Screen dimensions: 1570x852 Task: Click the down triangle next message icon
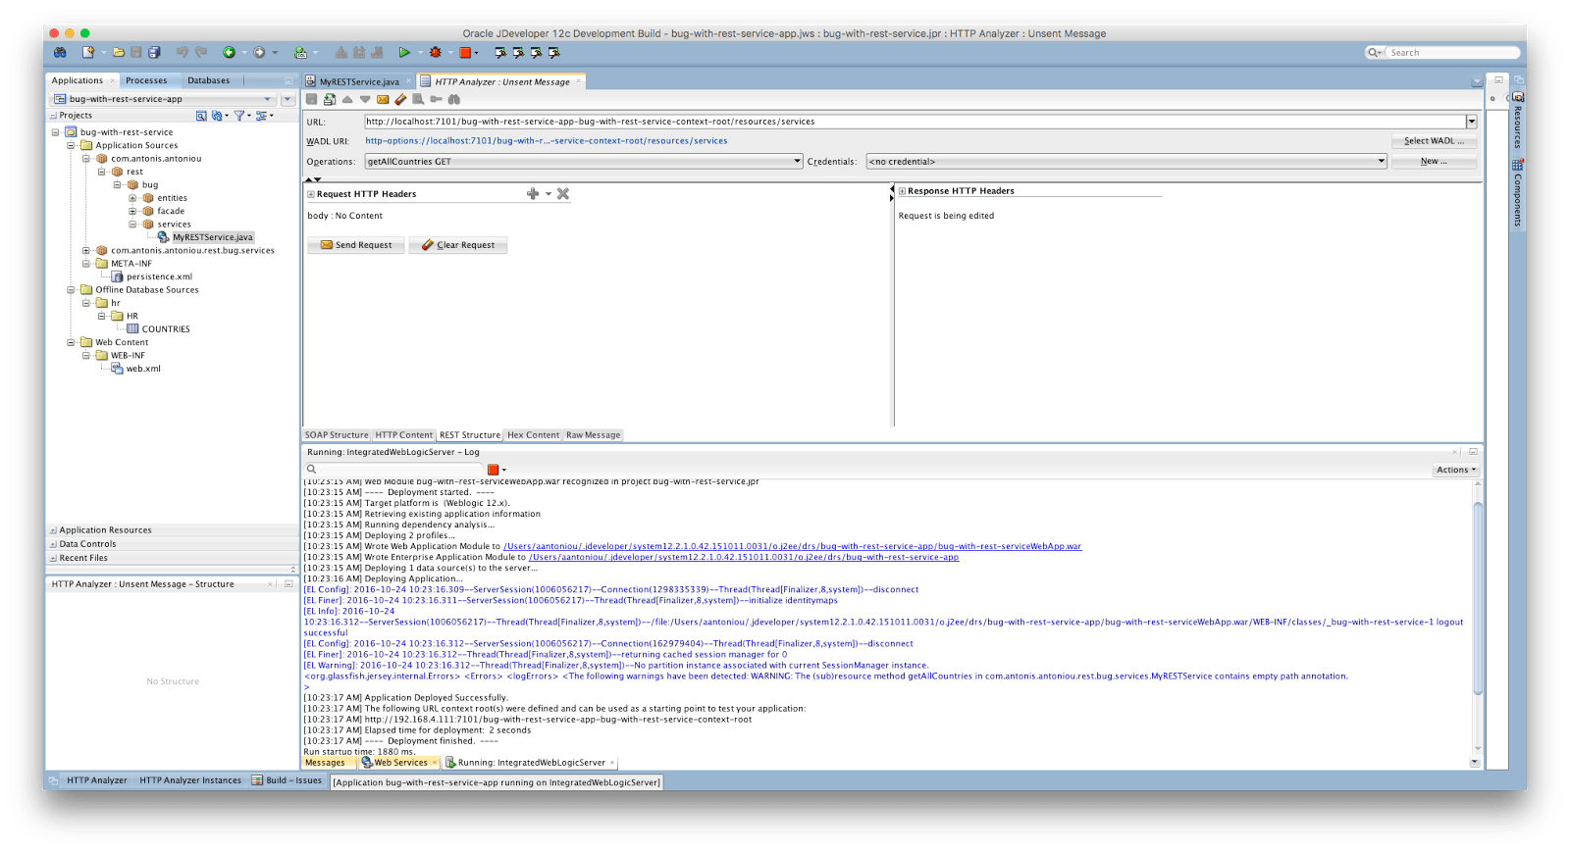(365, 99)
